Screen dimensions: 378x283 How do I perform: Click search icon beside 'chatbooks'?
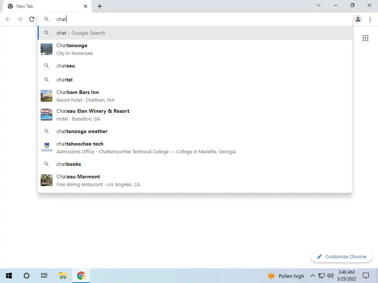coord(47,164)
